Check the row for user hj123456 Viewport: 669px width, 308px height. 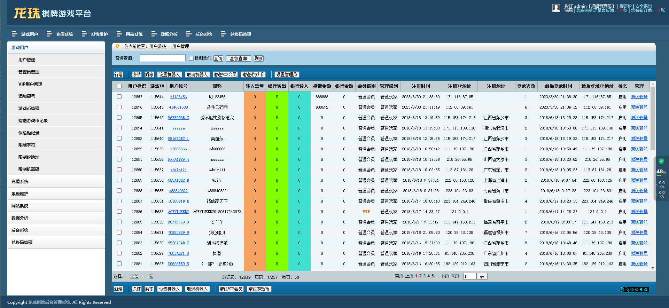tap(119, 96)
